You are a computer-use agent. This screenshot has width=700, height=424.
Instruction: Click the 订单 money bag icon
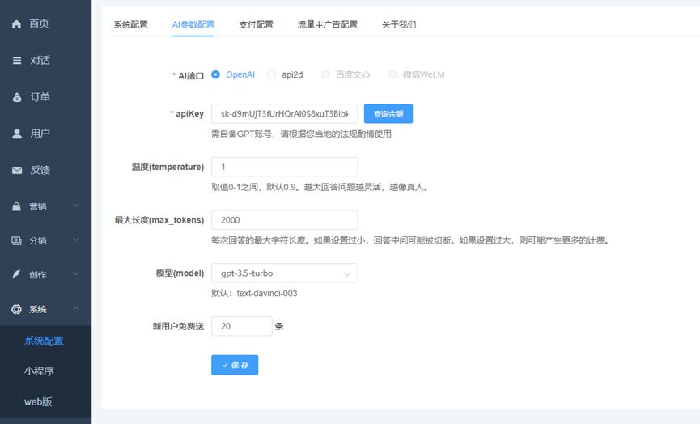point(17,97)
